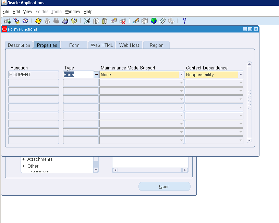This screenshot has width=279, height=223.
Task: Open the Edit menu
Action: 16,12
